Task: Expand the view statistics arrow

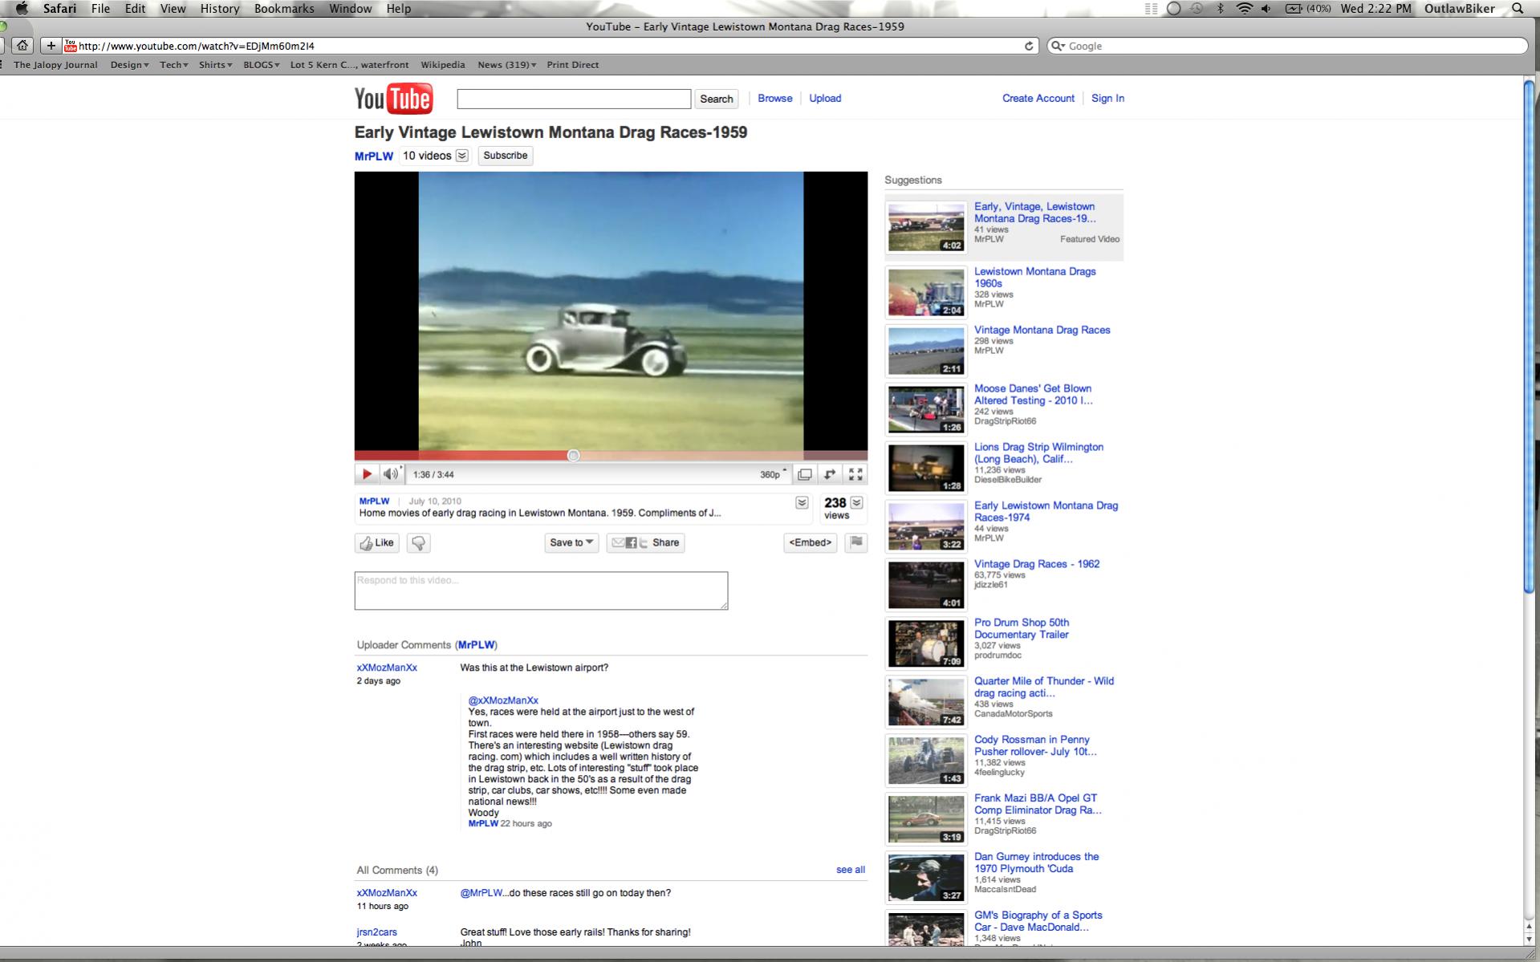Action: 857,502
